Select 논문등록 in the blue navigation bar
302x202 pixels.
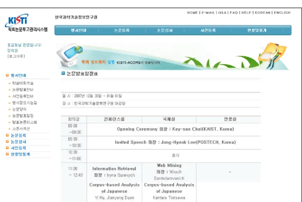(122, 30)
